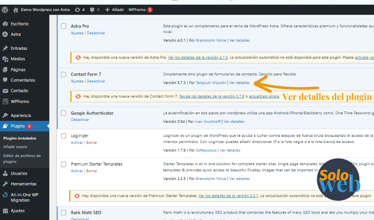Click the Herramientas wrench icon
The width and height of the screenshot is (374, 220).
(x=5, y=184)
